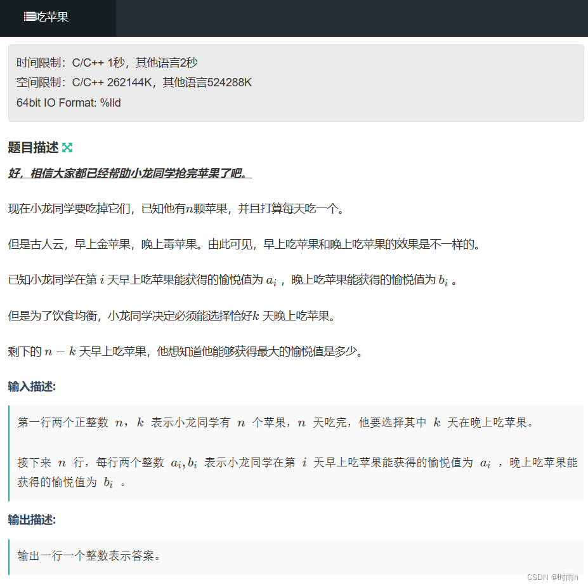Click the sentence 输出一行一个整数表示答案。
Image resolution: width=588 pixels, height=587 pixels.
[89, 556]
